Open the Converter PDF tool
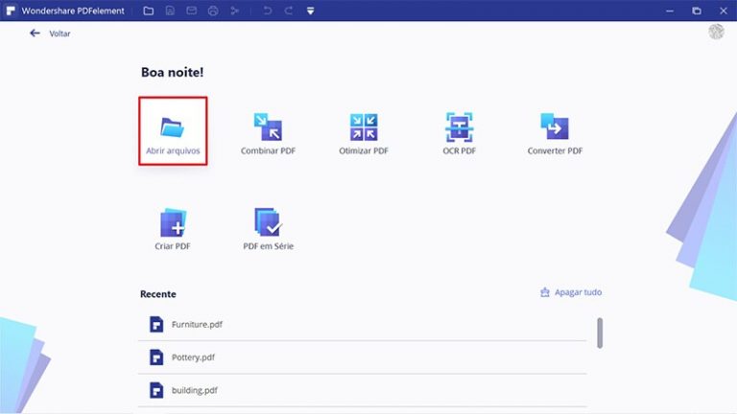Screen dimensions: 737x414 click(555, 134)
